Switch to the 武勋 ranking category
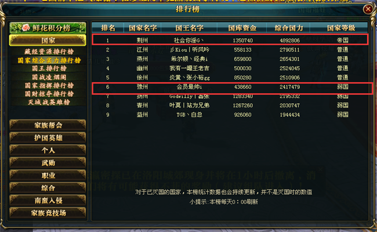 tap(48, 163)
